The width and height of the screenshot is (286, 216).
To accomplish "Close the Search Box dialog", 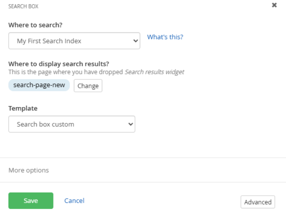I will 274,5.
